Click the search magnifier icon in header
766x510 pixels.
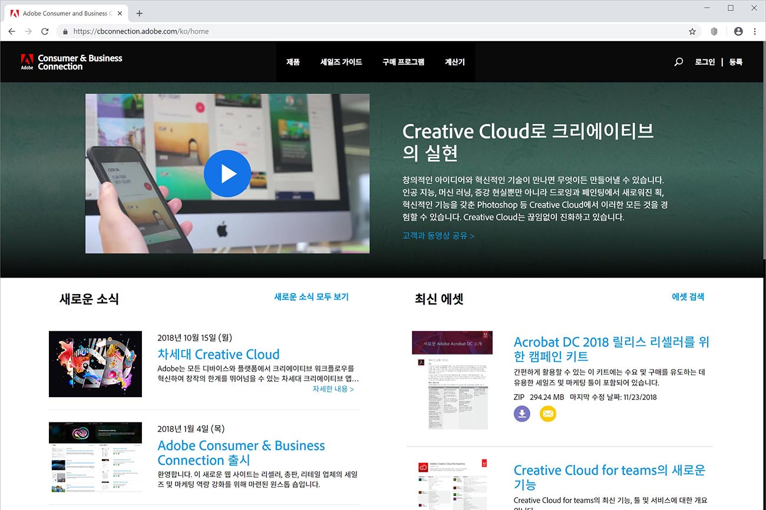[x=678, y=62]
